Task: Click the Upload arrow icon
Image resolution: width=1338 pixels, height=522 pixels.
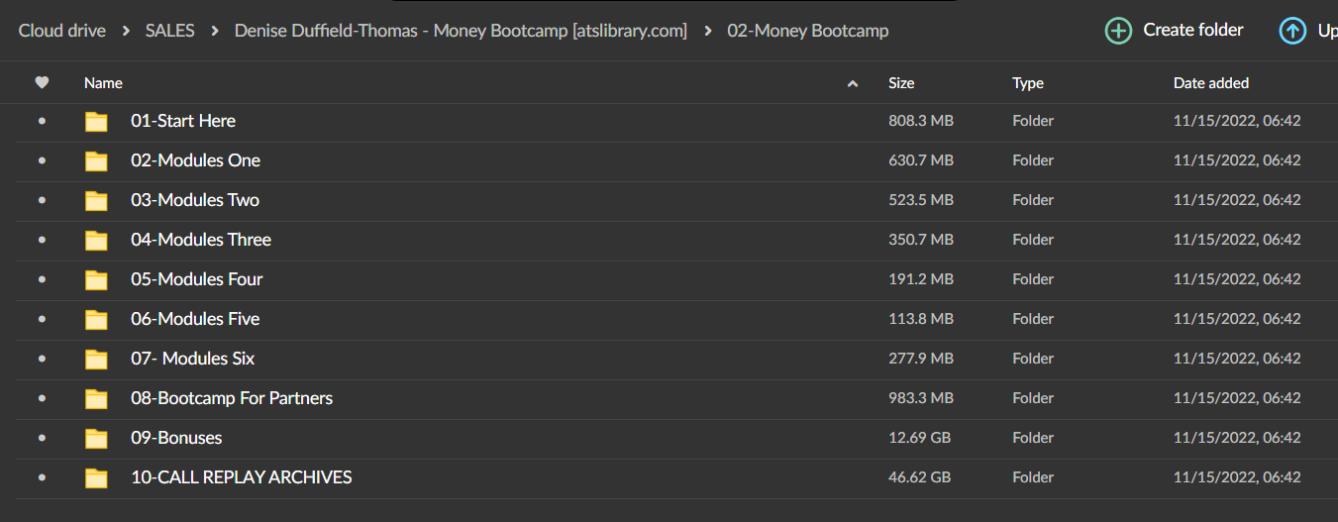Action: click(1292, 31)
